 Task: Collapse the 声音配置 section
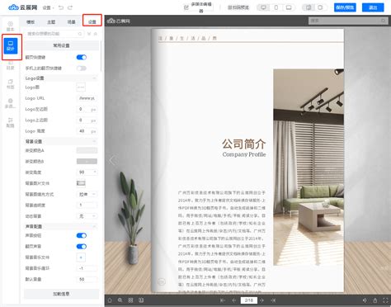click(x=94, y=226)
